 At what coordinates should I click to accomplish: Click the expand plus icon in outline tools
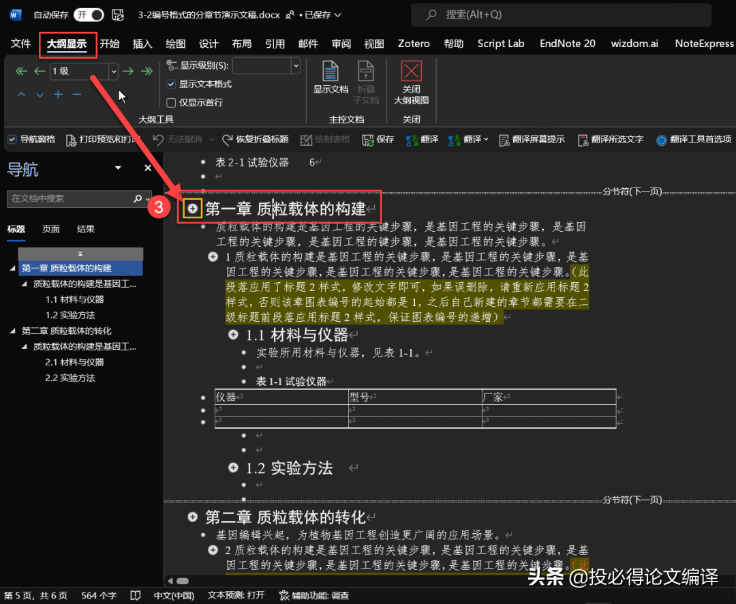[58, 95]
